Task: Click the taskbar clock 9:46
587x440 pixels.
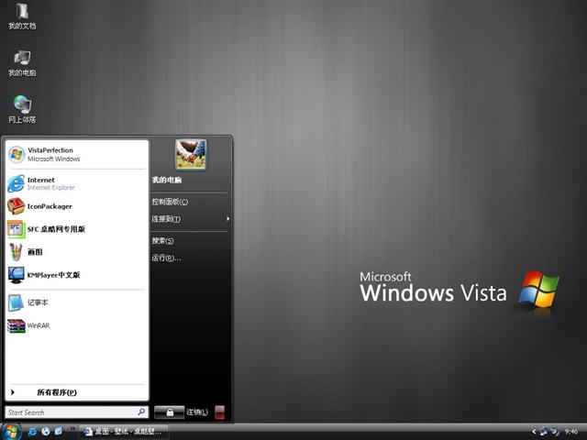Action: coord(571,432)
